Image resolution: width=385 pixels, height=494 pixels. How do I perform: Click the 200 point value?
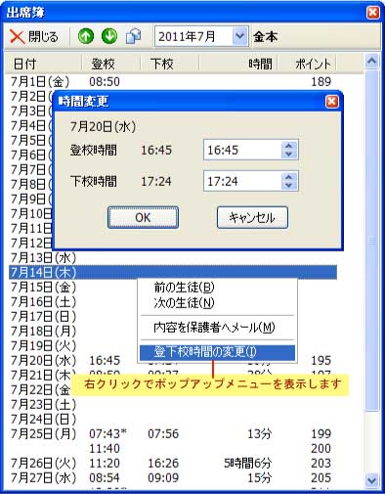pos(321,449)
